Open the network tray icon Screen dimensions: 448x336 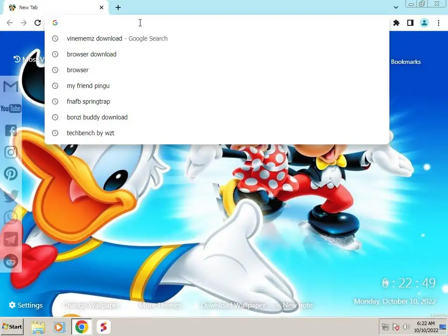(385, 327)
